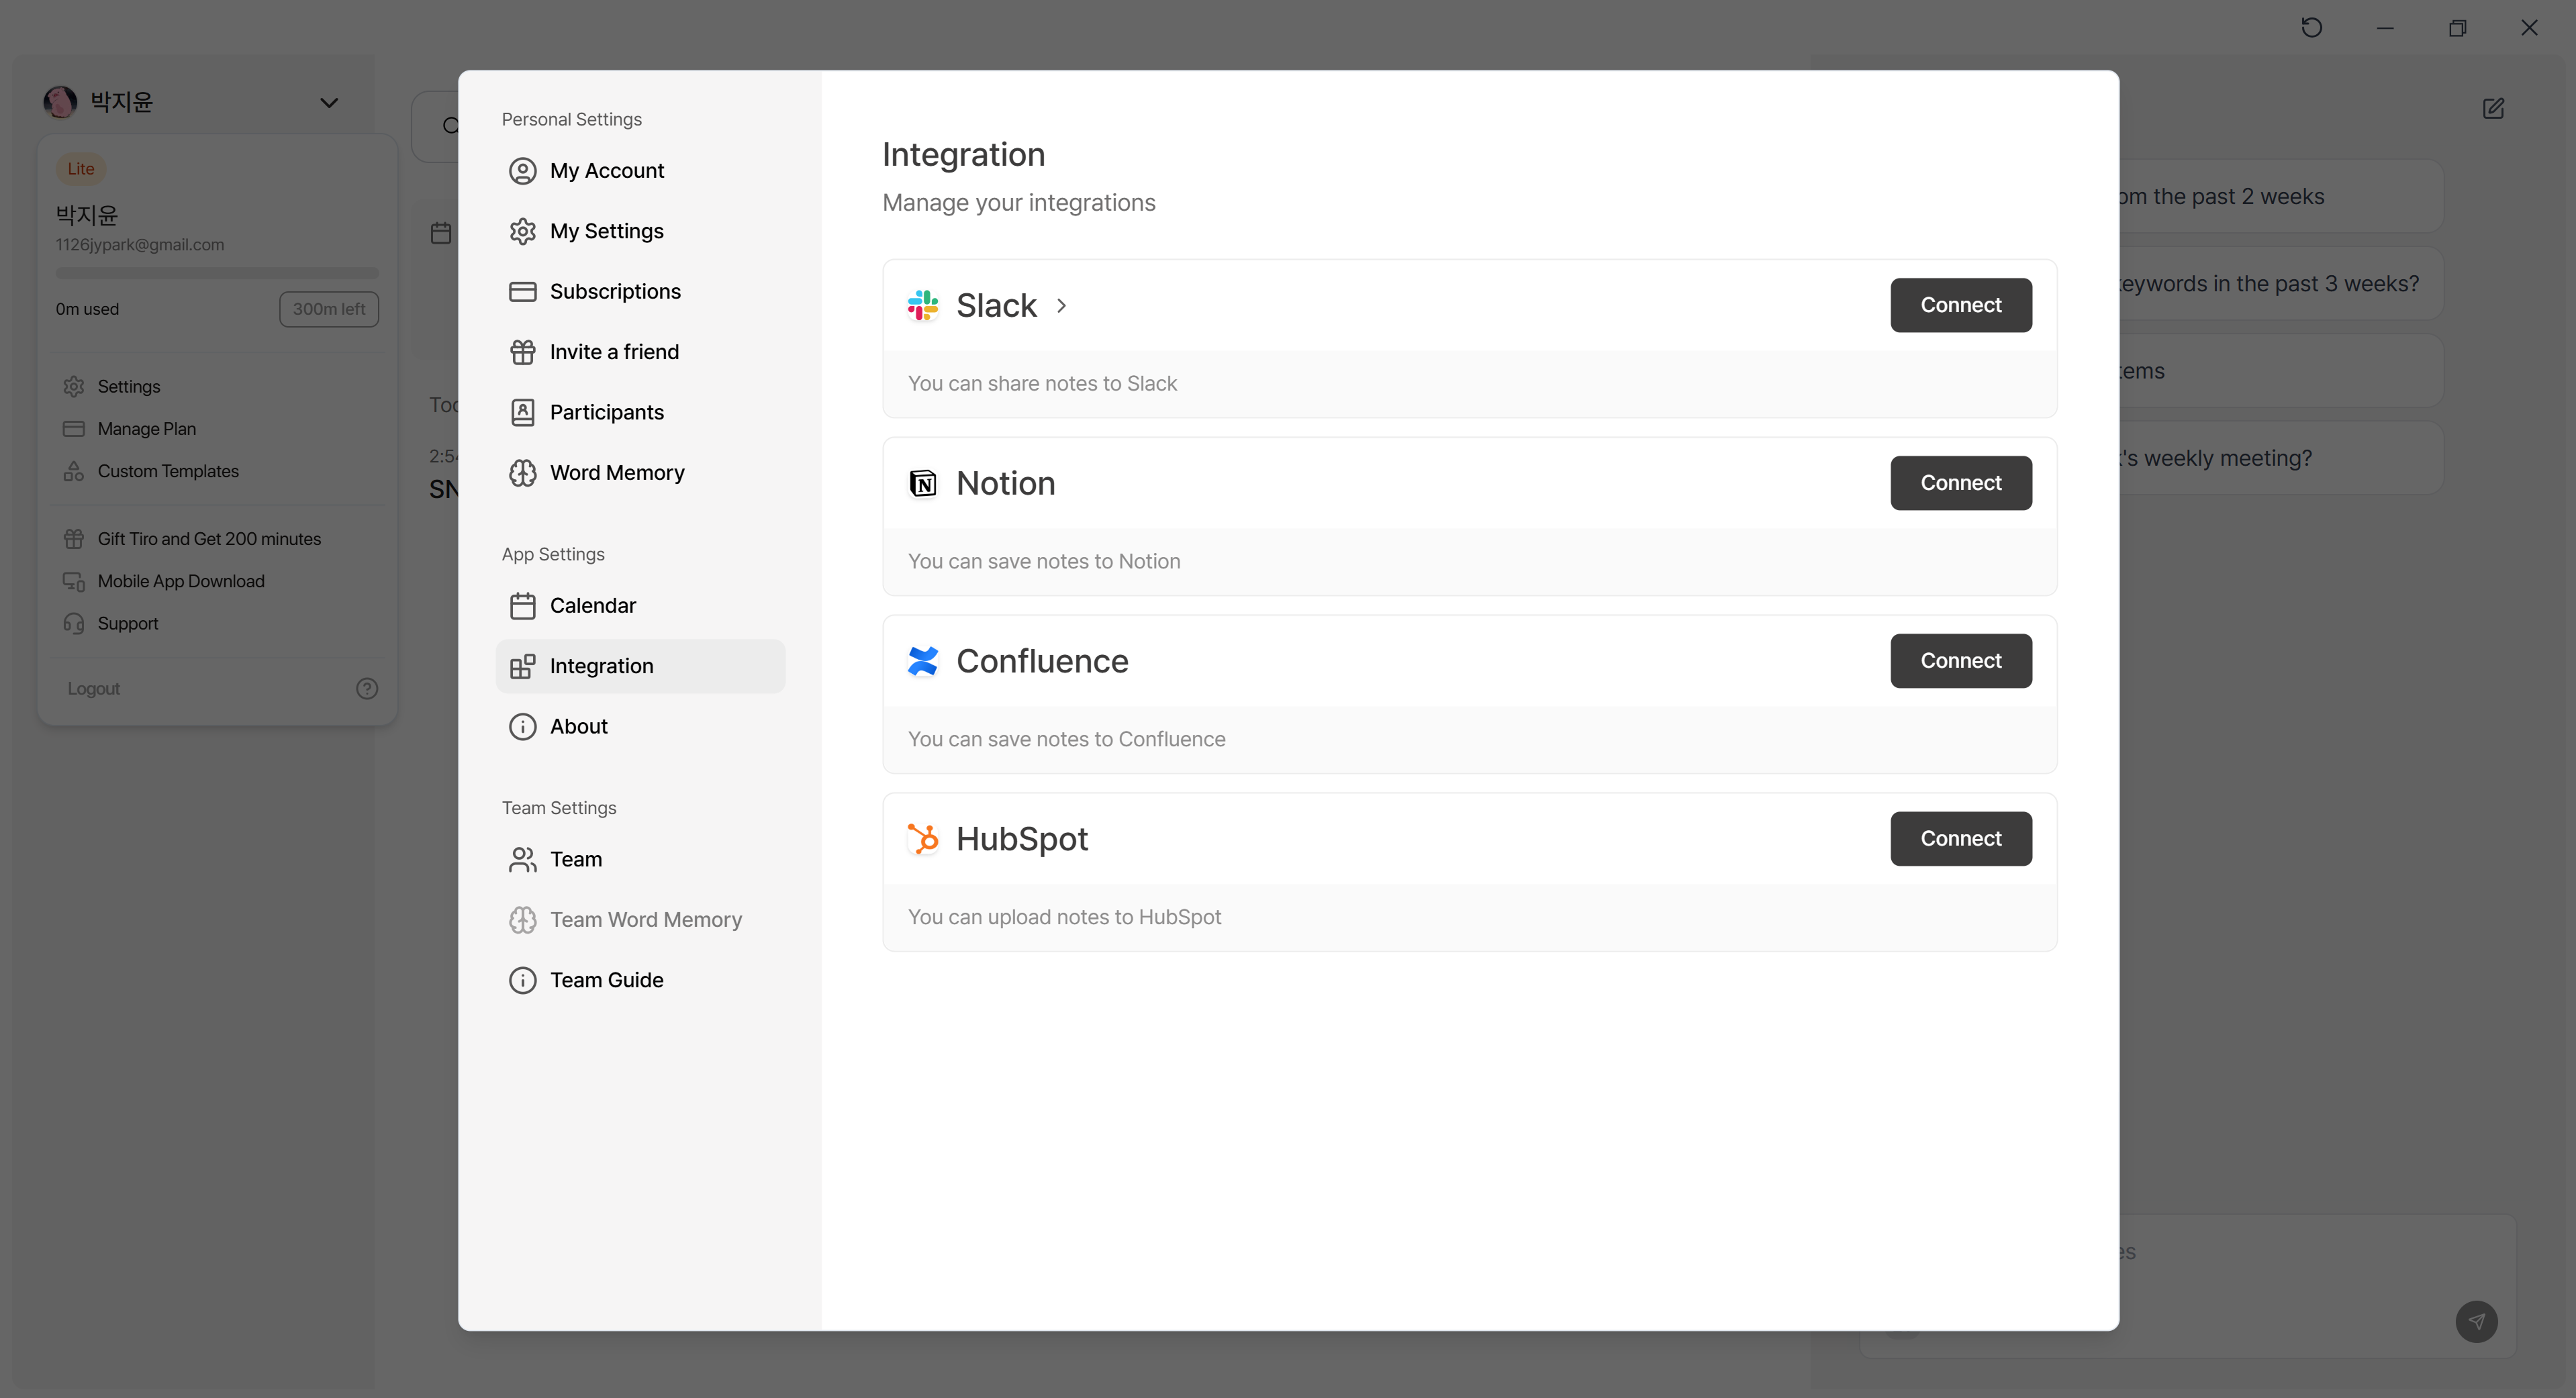Click the send message arrow icon
2576x1398 pixels.
pos(2476,1321)
